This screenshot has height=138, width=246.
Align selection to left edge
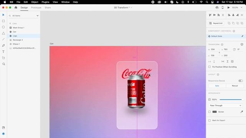pos(229,15)
